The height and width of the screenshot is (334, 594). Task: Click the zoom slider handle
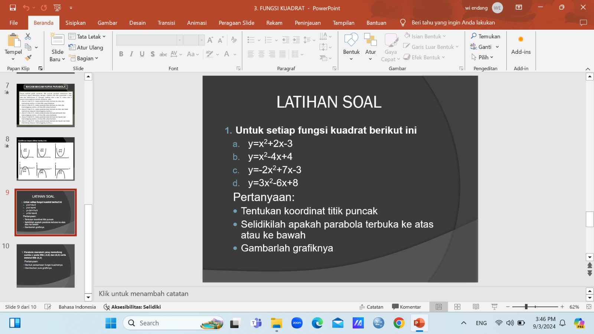526,307
